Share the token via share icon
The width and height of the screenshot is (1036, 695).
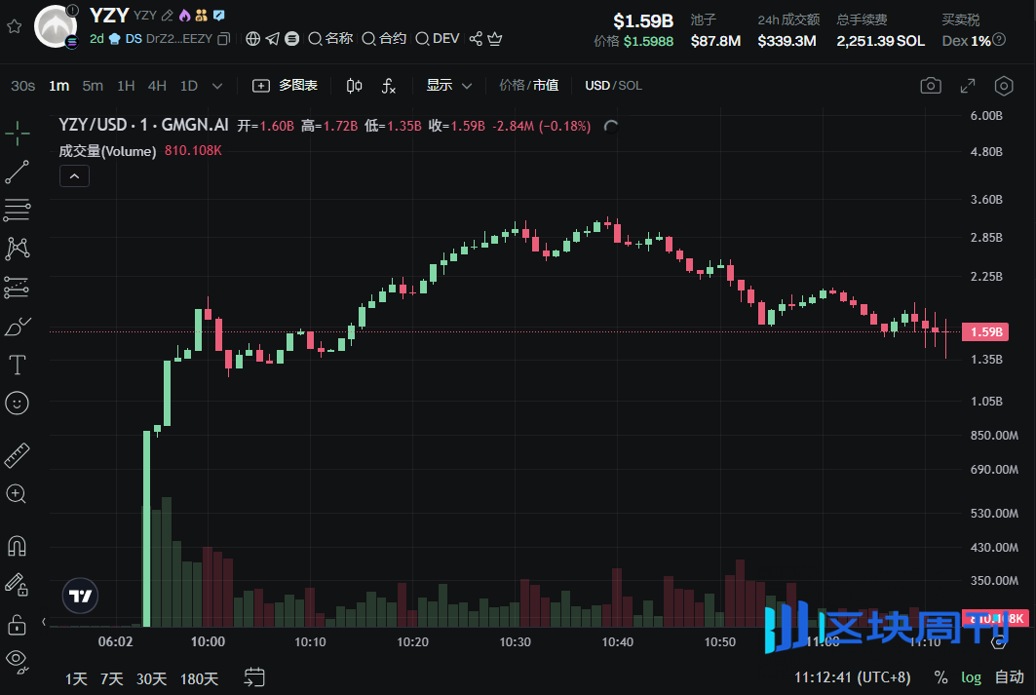pos(476,39)
